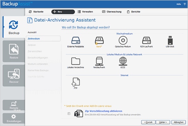Screen dimensions: 188x126
Task: Open the Restore section in sidebar
Action: point(14,51)
